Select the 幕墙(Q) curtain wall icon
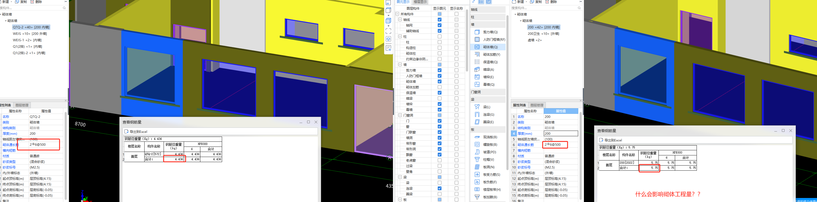This screenshot has width=817, height=202. click(x=477, y=85)
